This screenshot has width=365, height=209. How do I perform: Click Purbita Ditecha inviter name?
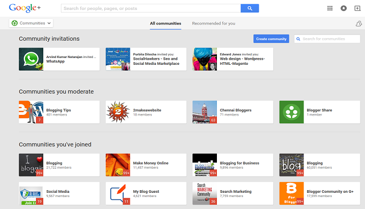coord(144,54)
